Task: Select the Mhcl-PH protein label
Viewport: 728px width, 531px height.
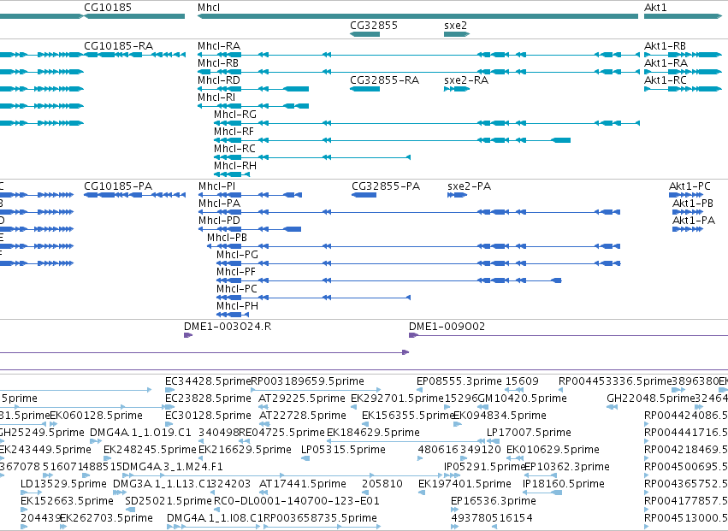Action: point(237,306)
